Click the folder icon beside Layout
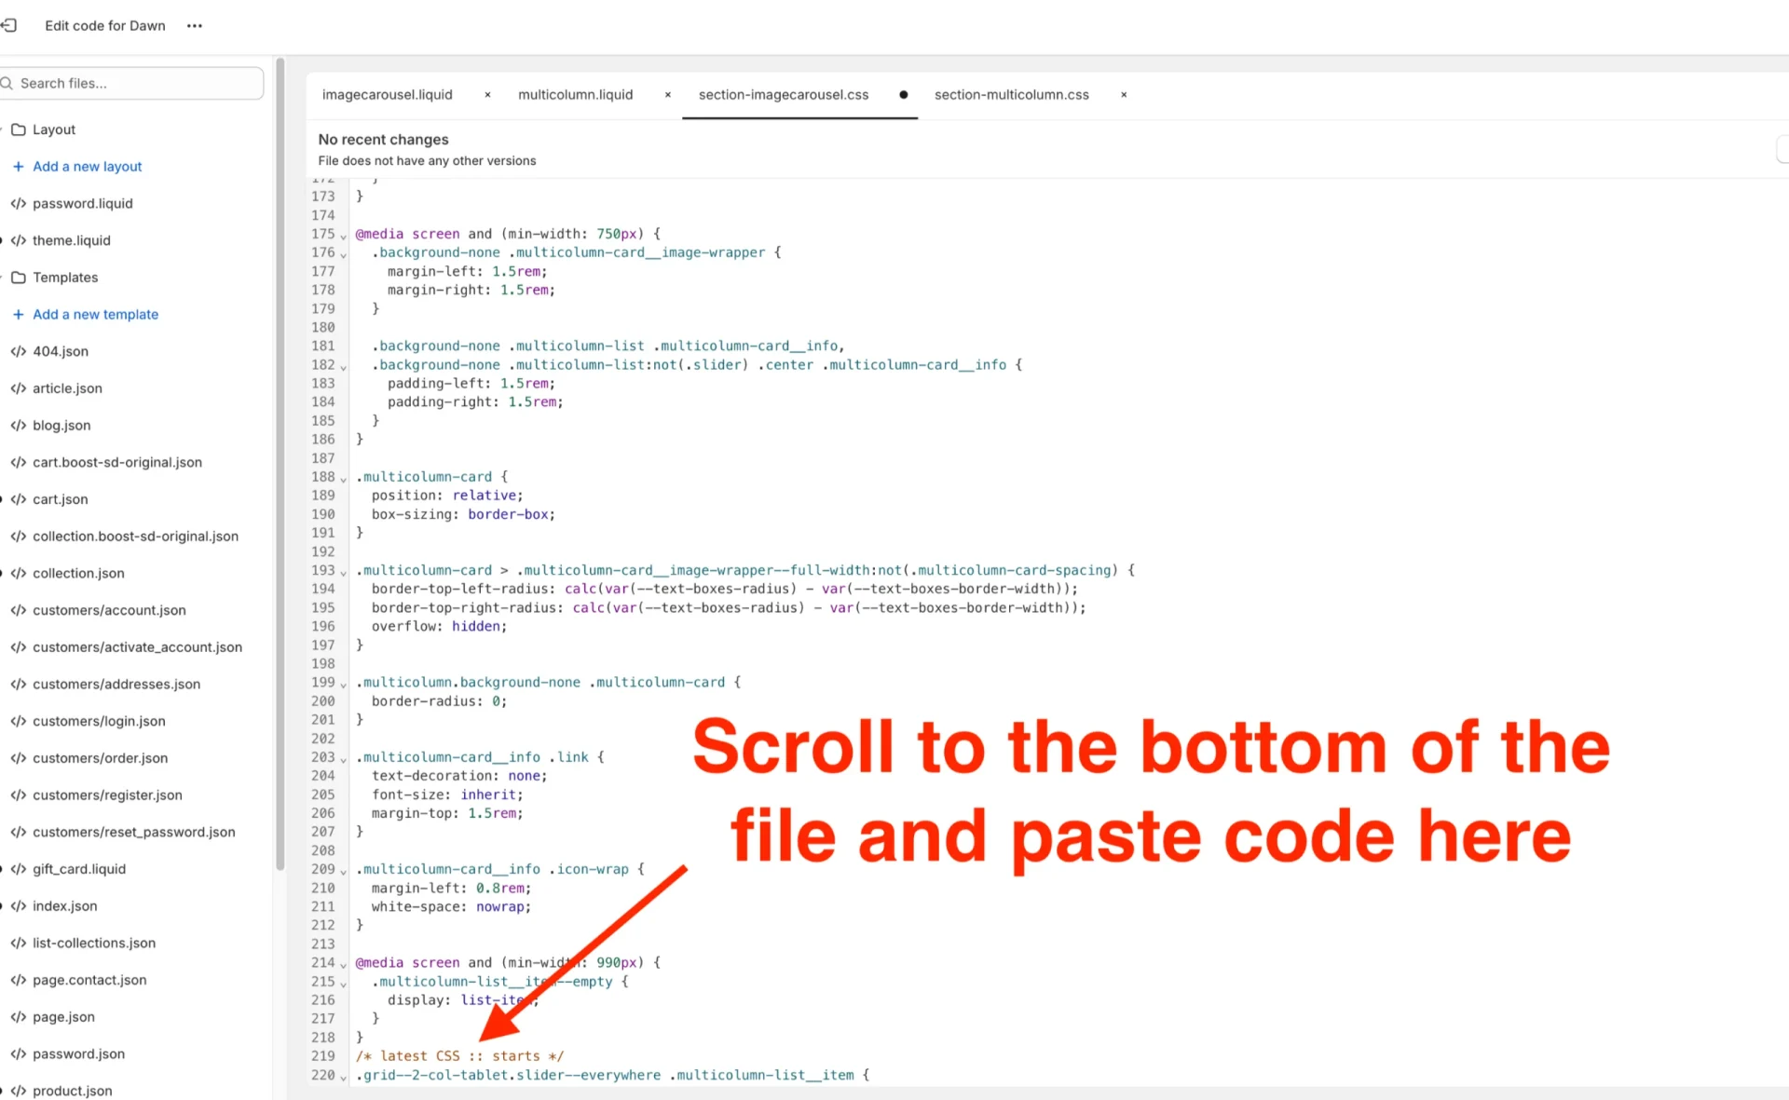Screen dimensions: 1789x1100 pos(18,129)
